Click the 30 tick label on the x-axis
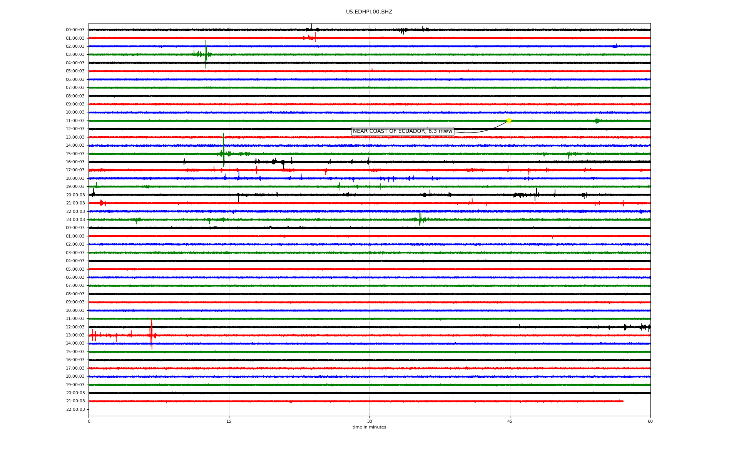 [369, 421]
